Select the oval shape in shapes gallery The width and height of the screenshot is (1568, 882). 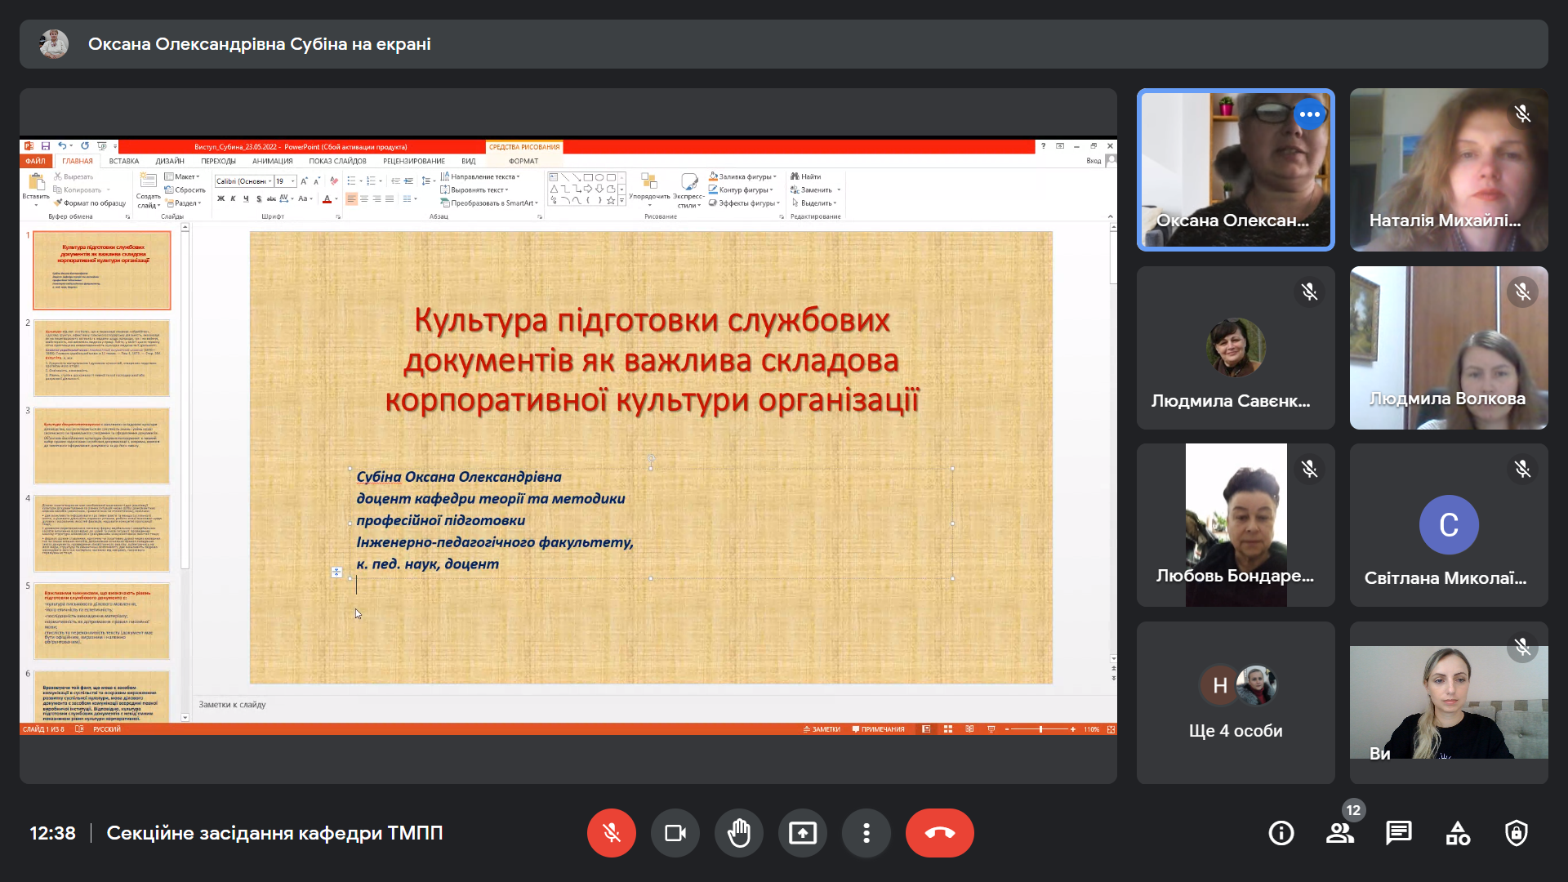(x=599, y=177)
